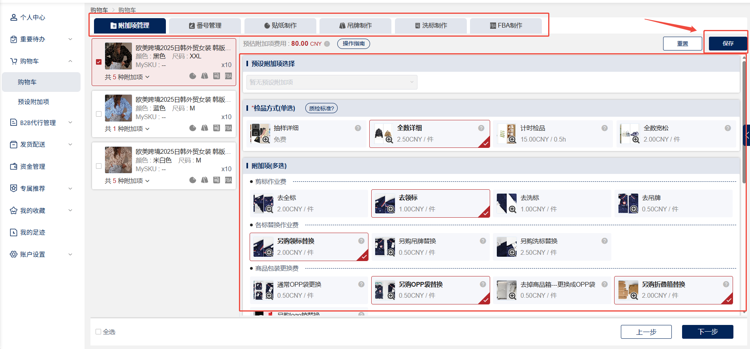The height and width of the screenshot is (349, 750).
Task: Click help icon for 抽样详细 option
Action: (358, 128)
